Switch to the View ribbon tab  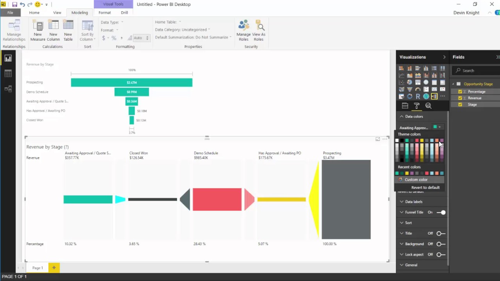tap(57, 12)
